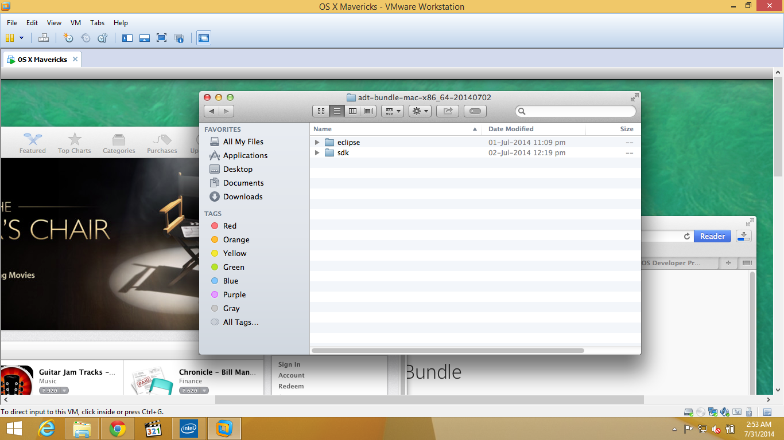Select the sdk folder row
Screen dimensions: 784x440
pyautogui.click(x=475, y=153)
